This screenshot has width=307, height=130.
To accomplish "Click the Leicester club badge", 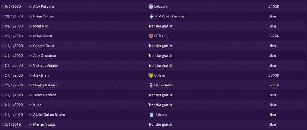I will click(150, 7).
